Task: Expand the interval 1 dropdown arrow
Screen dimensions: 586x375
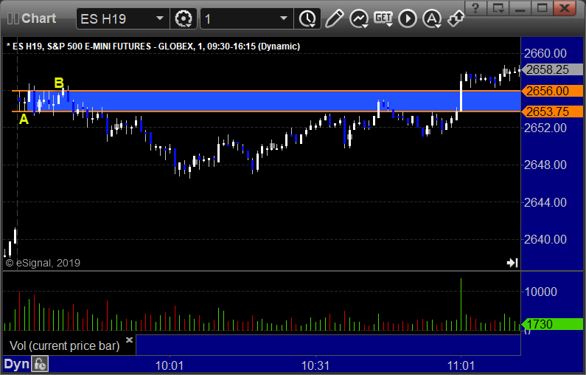Action: (284, 18)
